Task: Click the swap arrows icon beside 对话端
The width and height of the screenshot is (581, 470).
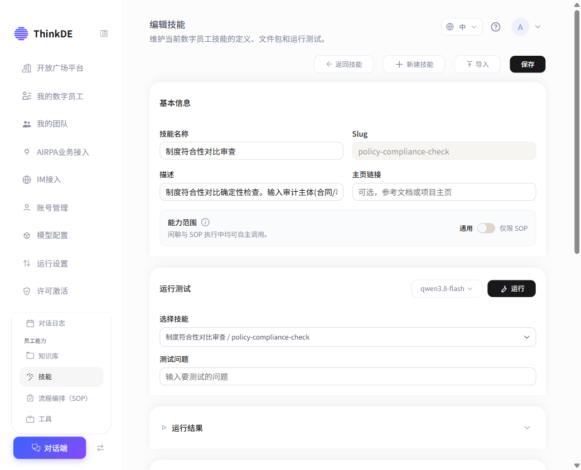Action: tap(100, 448)
